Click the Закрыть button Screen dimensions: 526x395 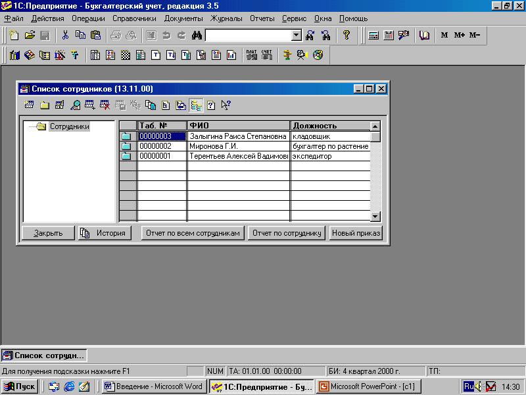tap(48, 233)
